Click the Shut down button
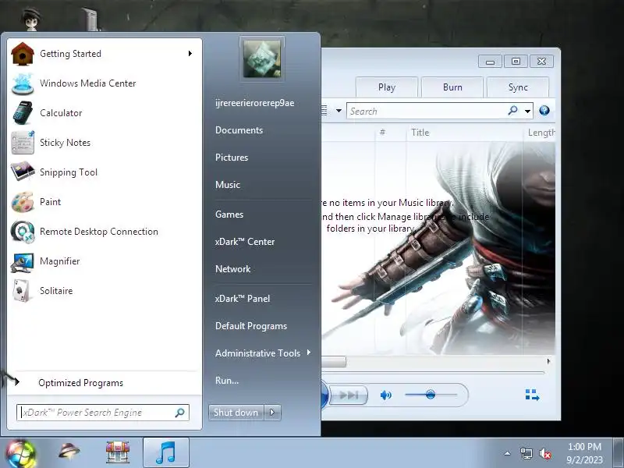 pos(236,413)
